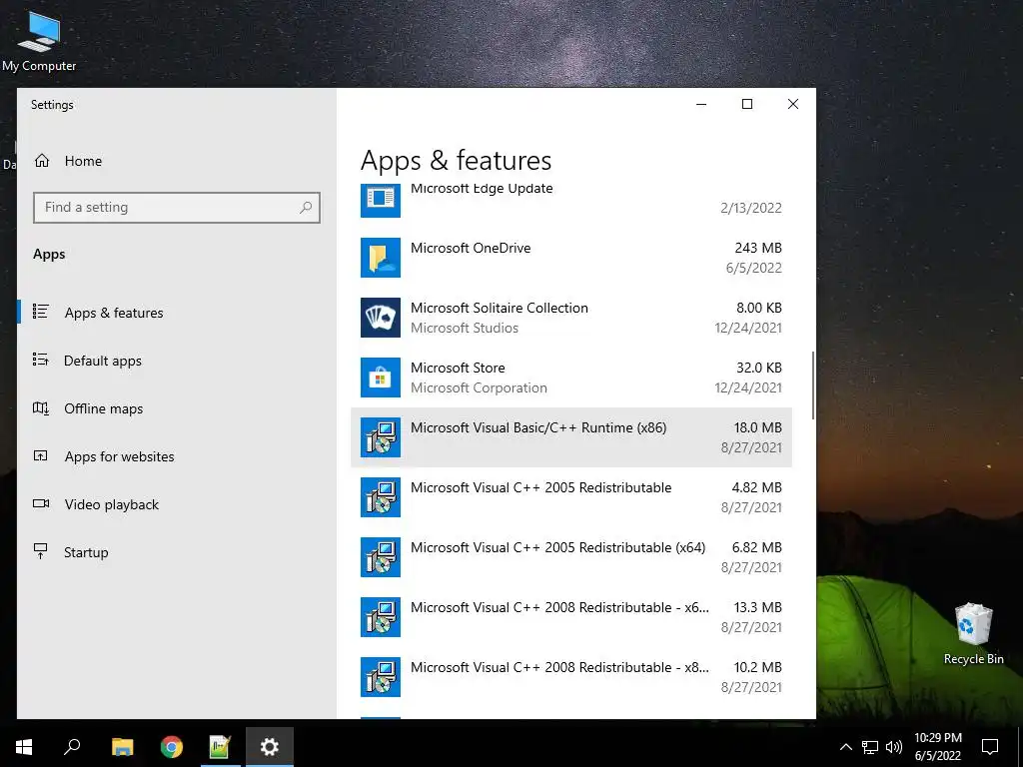The height and width of the screenshot is (767, 1023).
Task: Click the Video playback camera icon
Action: [40, 503]
